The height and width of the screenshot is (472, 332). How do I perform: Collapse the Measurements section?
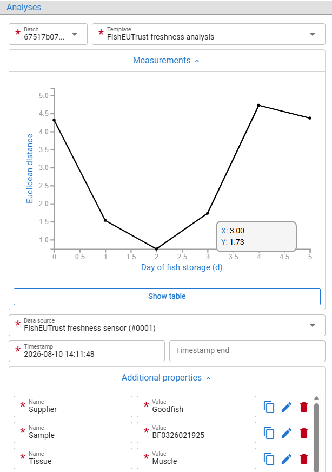point(167,61)
